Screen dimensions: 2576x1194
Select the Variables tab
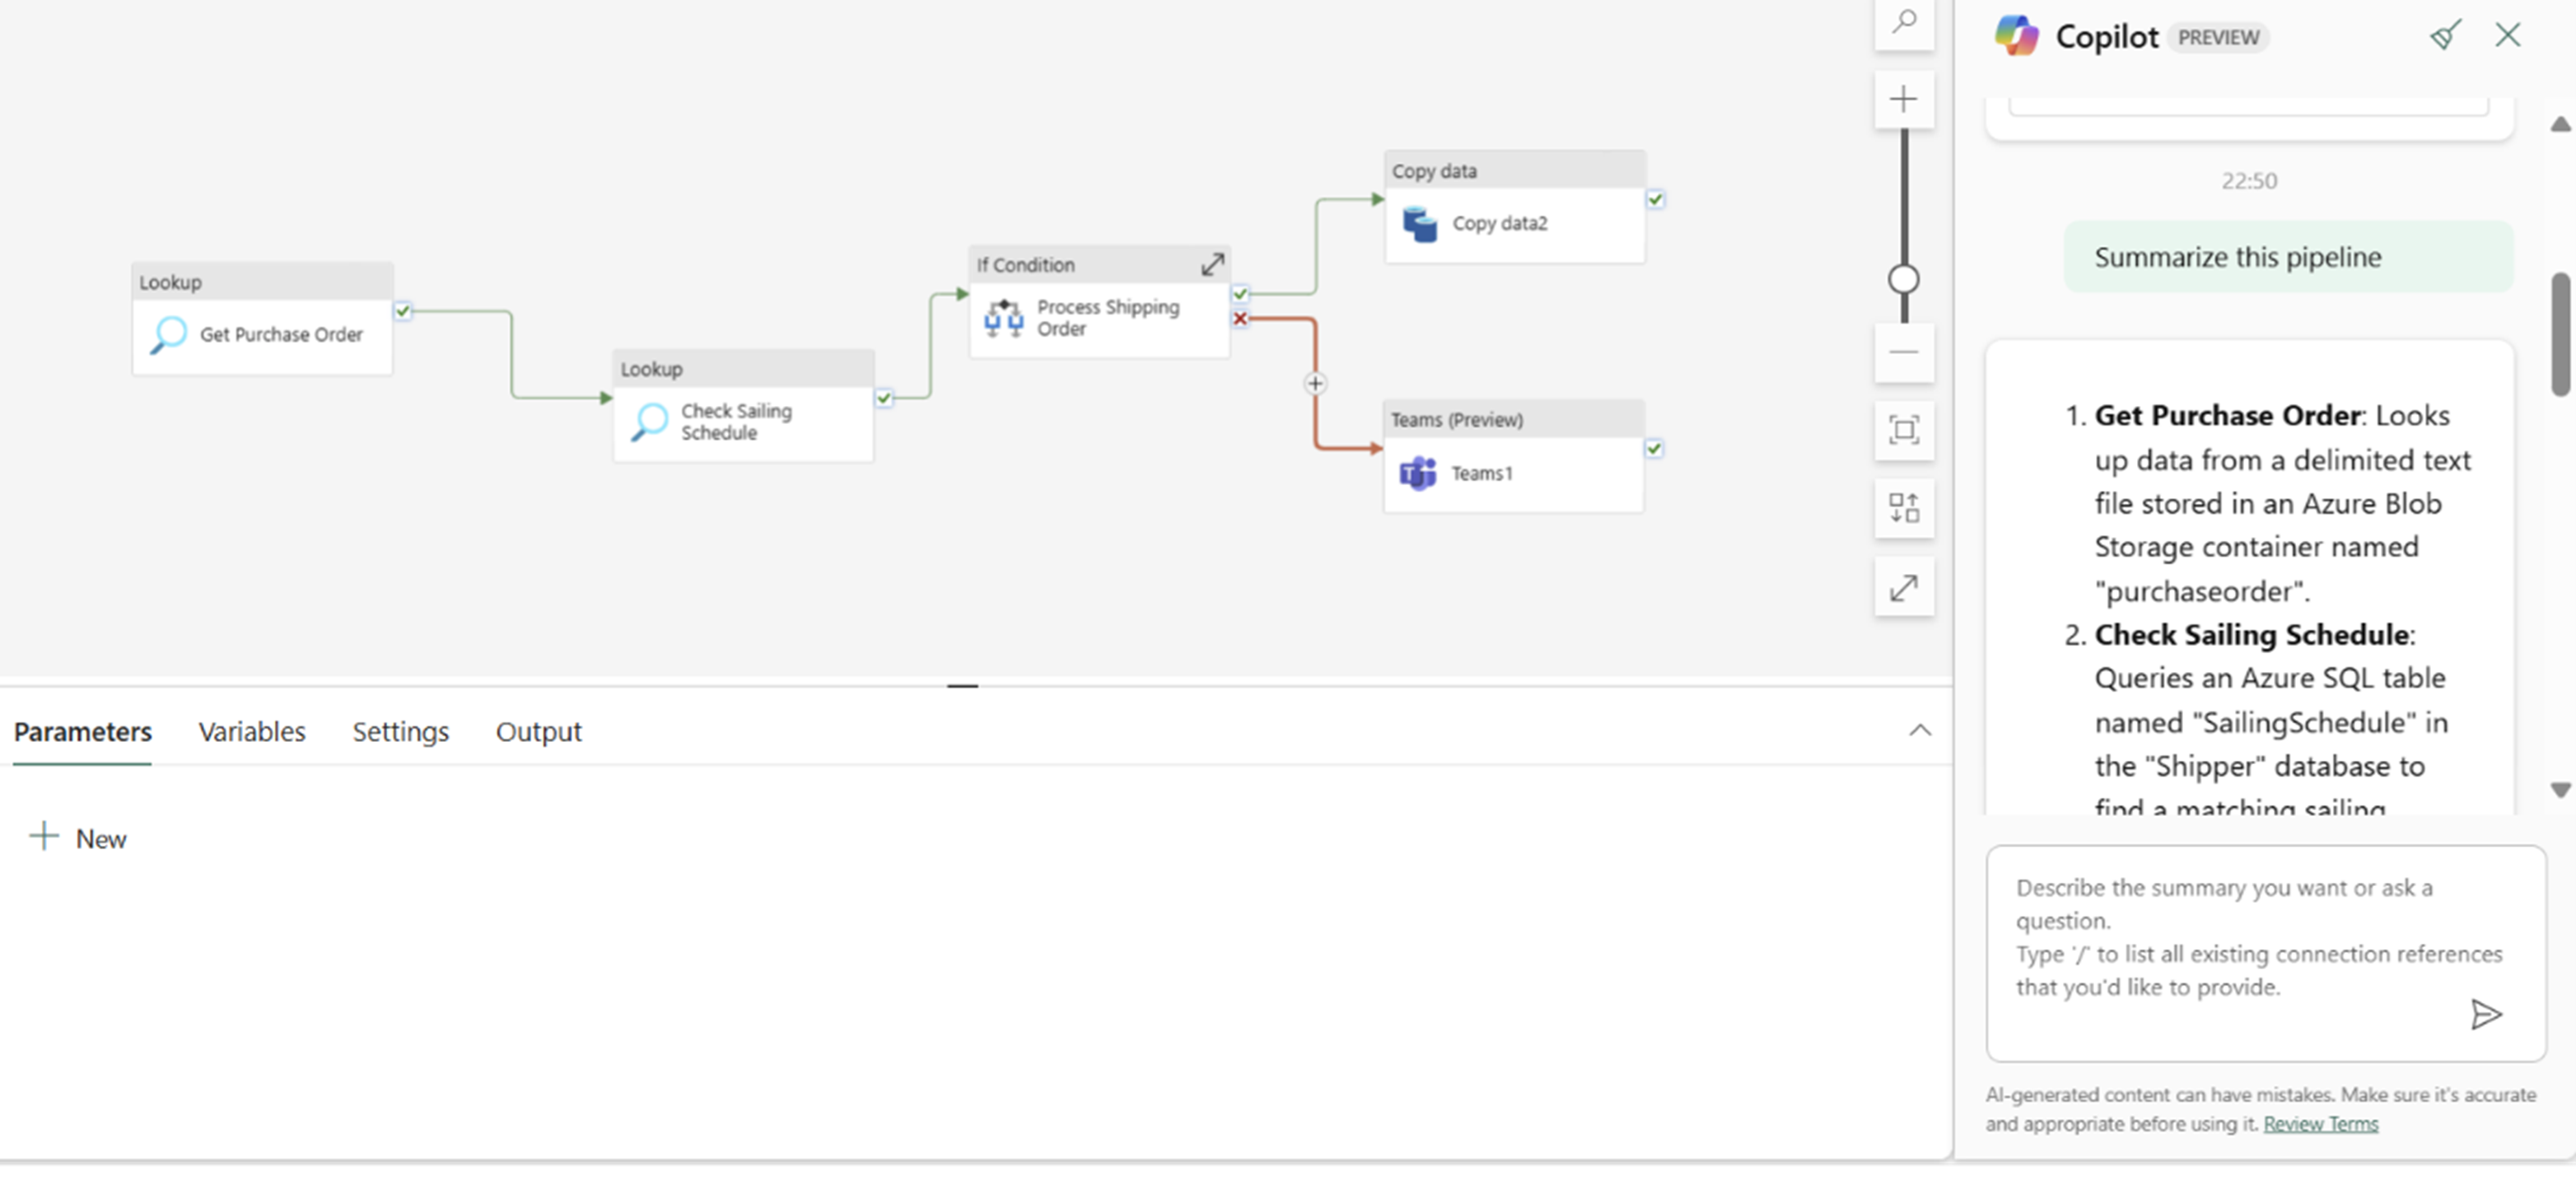251,731
